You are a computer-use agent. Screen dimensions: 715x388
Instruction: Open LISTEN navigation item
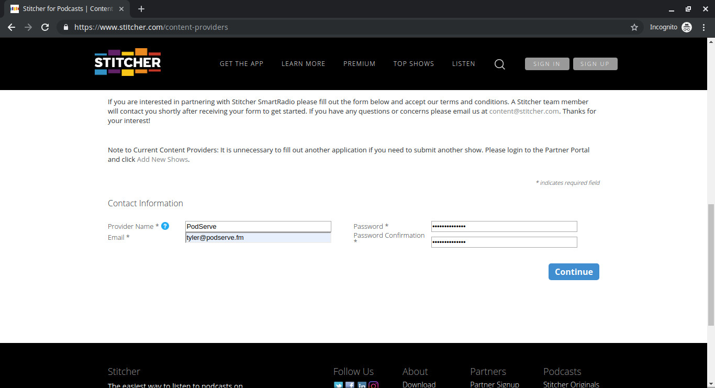tap(464, 64)
